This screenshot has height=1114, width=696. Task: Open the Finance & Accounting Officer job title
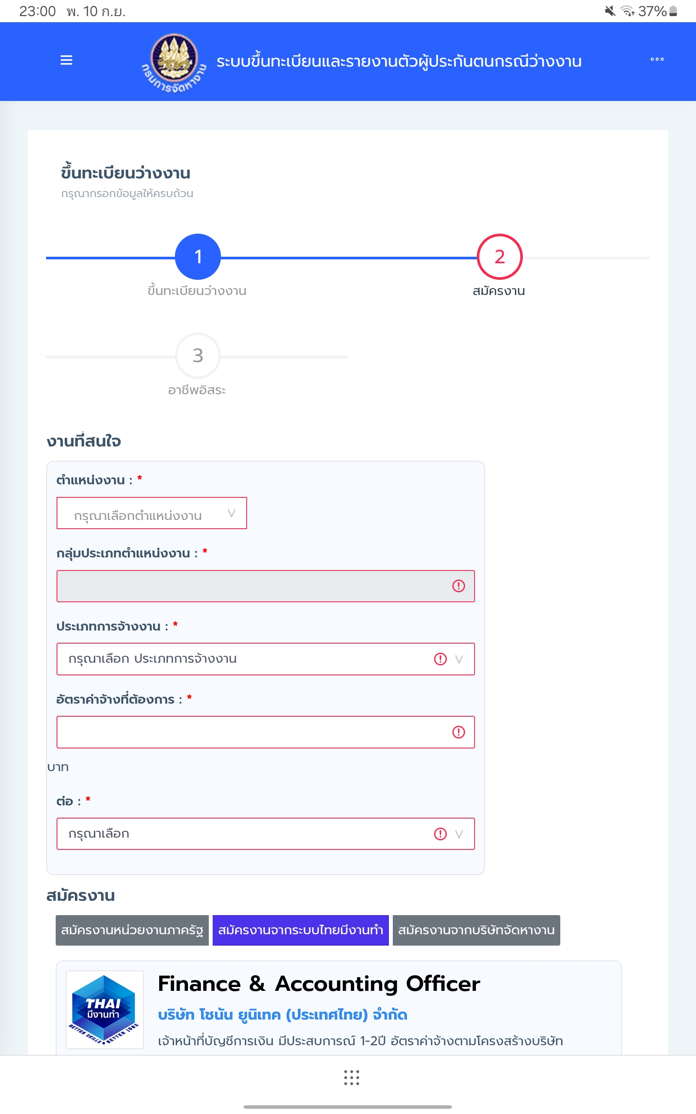[x=319, y=984]
